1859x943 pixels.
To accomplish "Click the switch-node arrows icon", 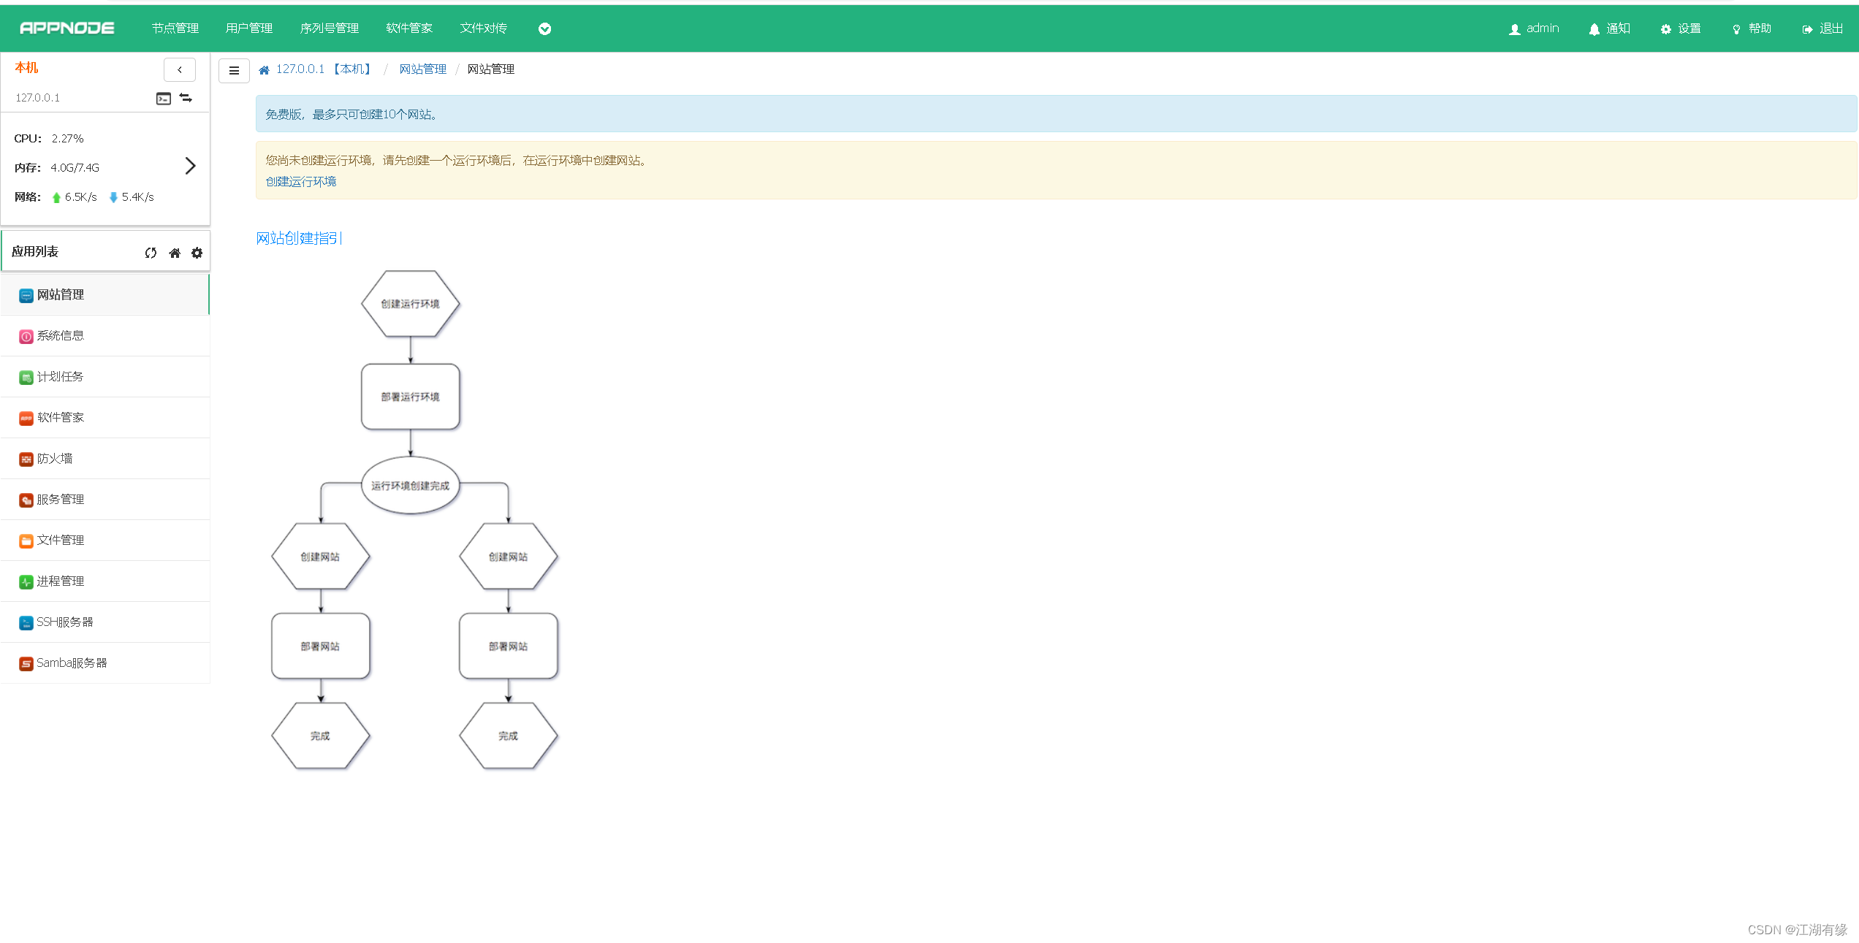I will pos(186,98).
